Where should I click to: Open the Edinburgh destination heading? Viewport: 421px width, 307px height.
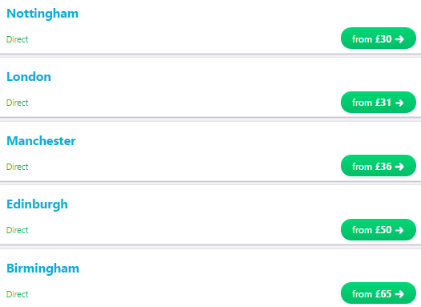[x=37, y=204]
